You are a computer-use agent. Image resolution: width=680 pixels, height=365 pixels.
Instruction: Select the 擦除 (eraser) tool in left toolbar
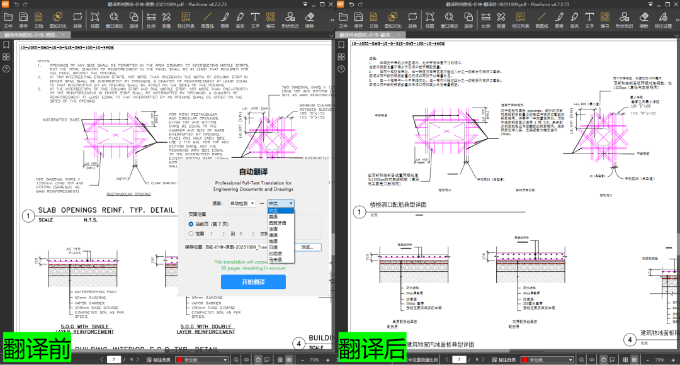click(x=309, y=20)
